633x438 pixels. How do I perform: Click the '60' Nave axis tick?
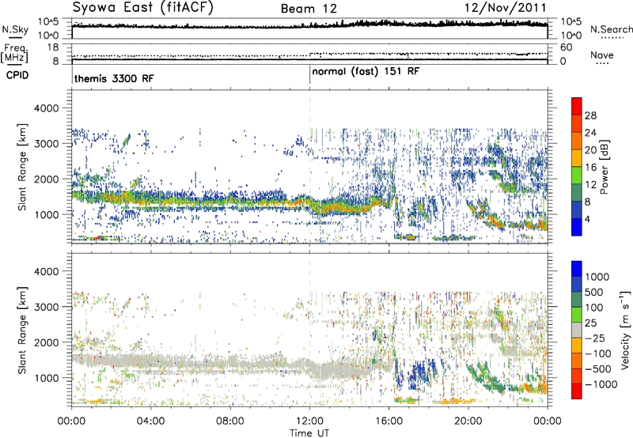pyautogui.click(x=567, y=47)
